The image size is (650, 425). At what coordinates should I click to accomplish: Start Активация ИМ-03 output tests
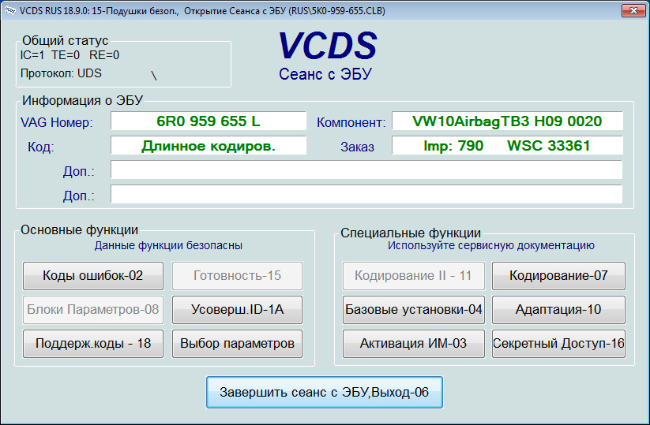[x=413, y=344]
